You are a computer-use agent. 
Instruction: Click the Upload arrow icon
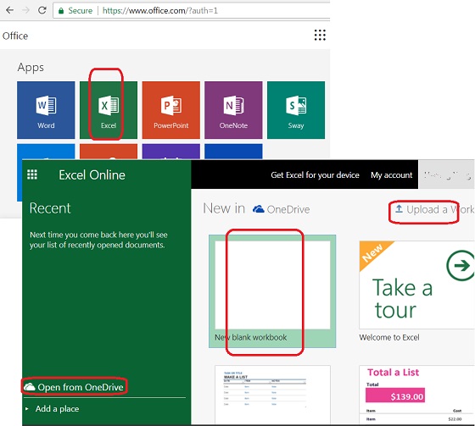tap(399, 208)
